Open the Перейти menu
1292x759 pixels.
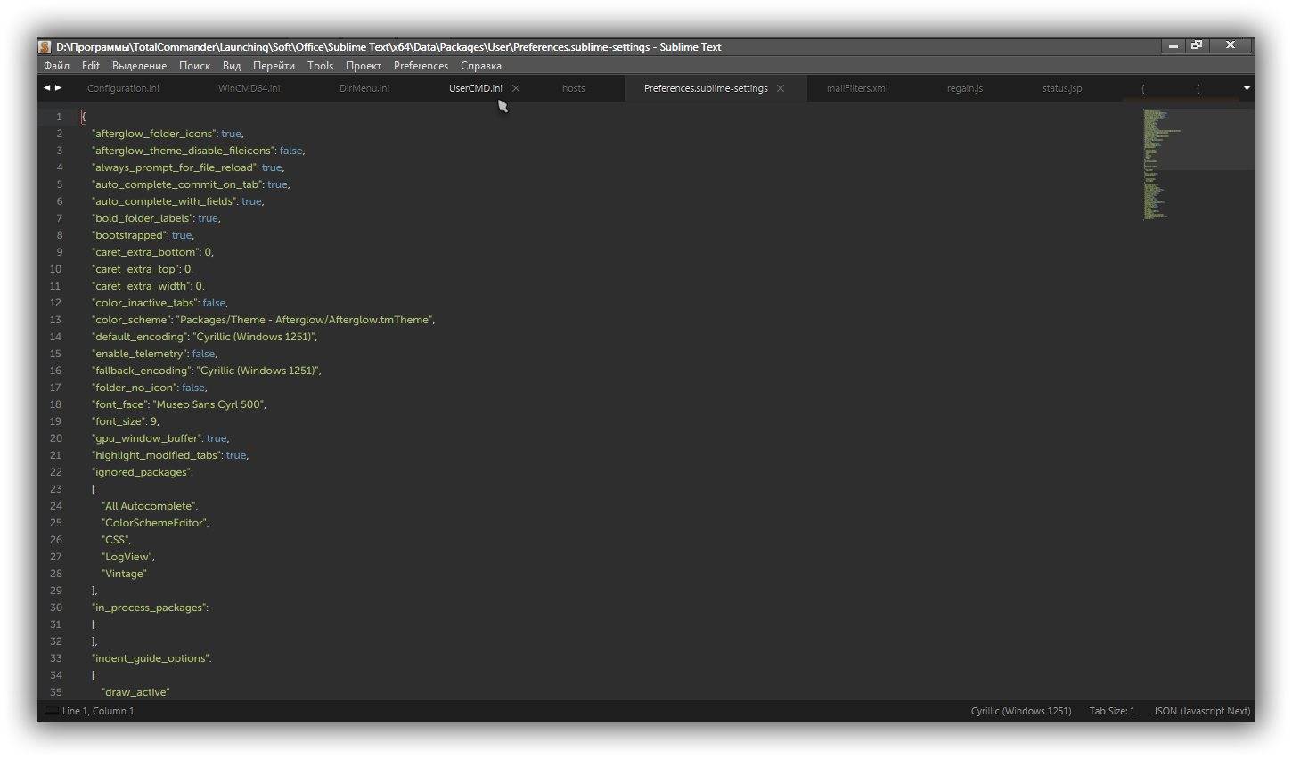tap(274, 66)
